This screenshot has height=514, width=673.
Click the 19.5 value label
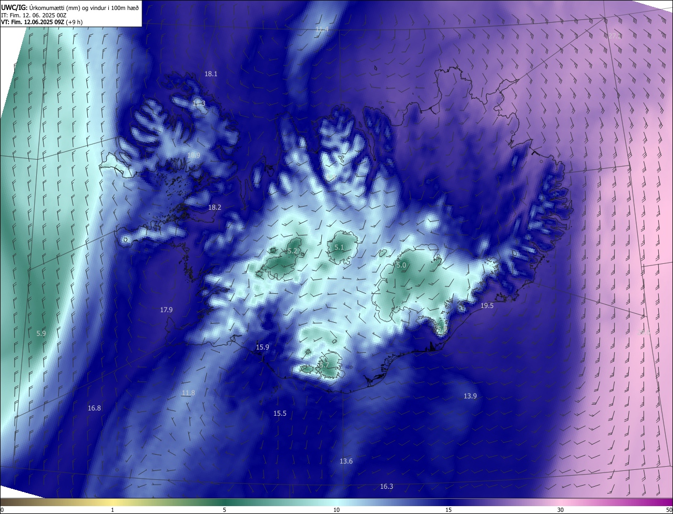pos(487,306)
